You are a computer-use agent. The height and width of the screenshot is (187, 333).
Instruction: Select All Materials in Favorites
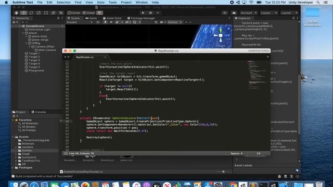tap(30, 124)
